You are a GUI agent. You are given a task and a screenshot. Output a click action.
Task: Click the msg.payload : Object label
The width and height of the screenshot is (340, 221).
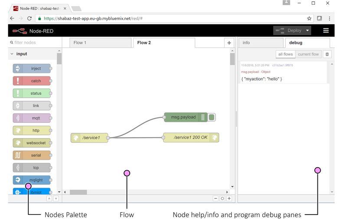[x=256, y=72]
